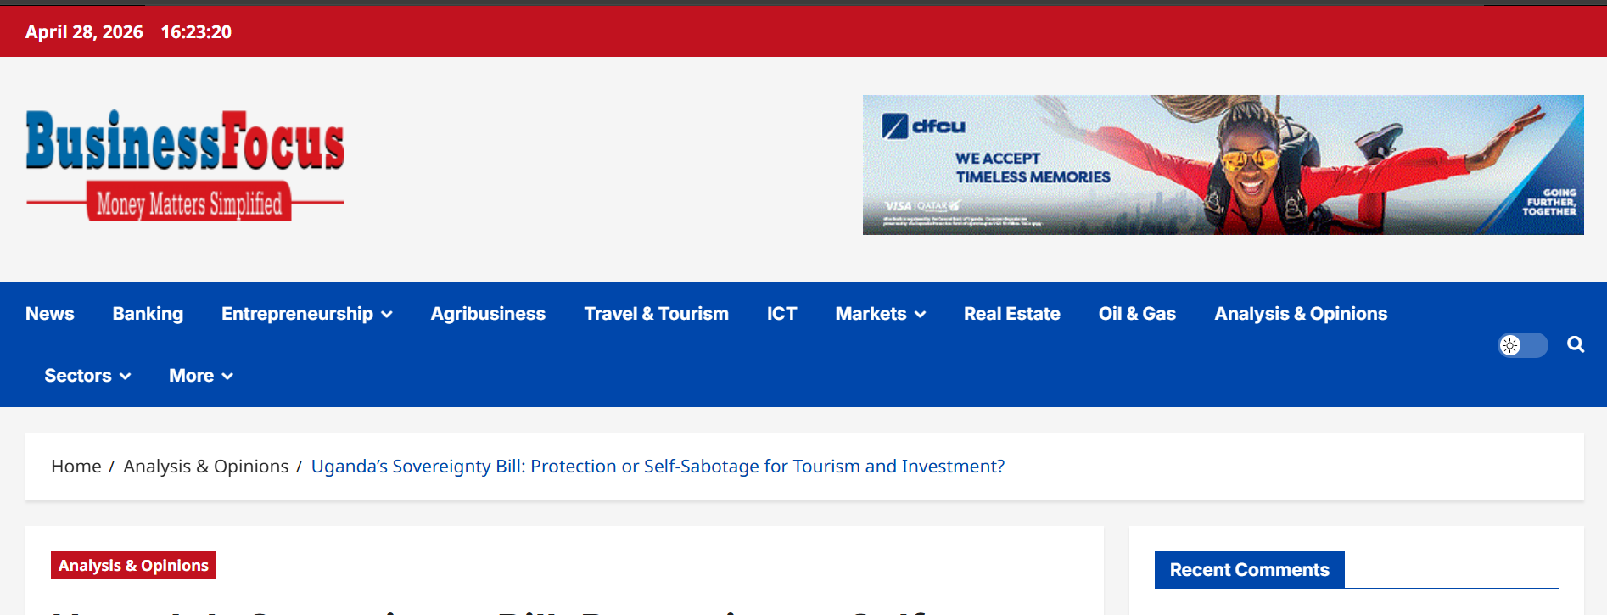Viewport: 1607px width, 615px height.
Task: Click the Home breadcrumb link
Action: coord(76,467)
